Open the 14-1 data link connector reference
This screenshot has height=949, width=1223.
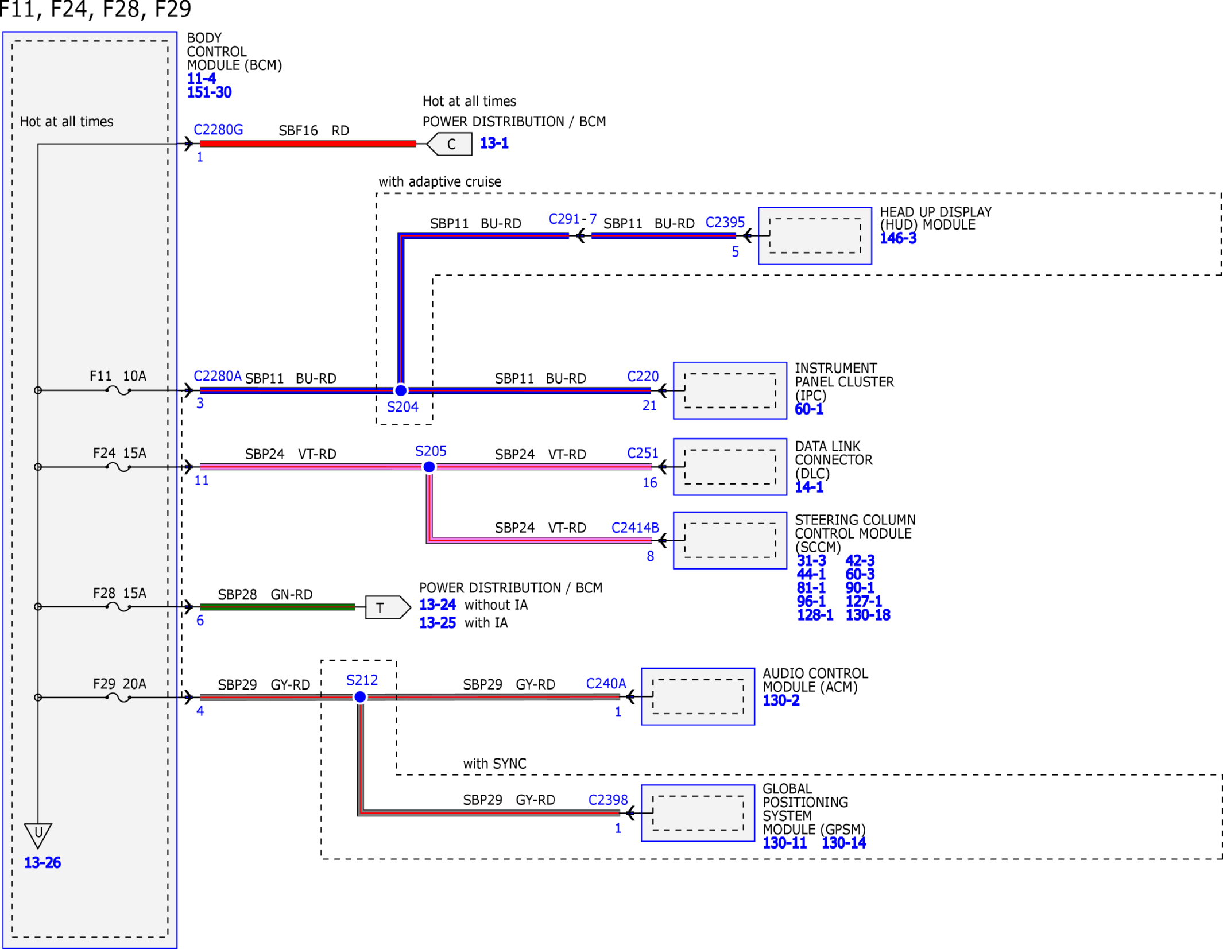[809, 487]
